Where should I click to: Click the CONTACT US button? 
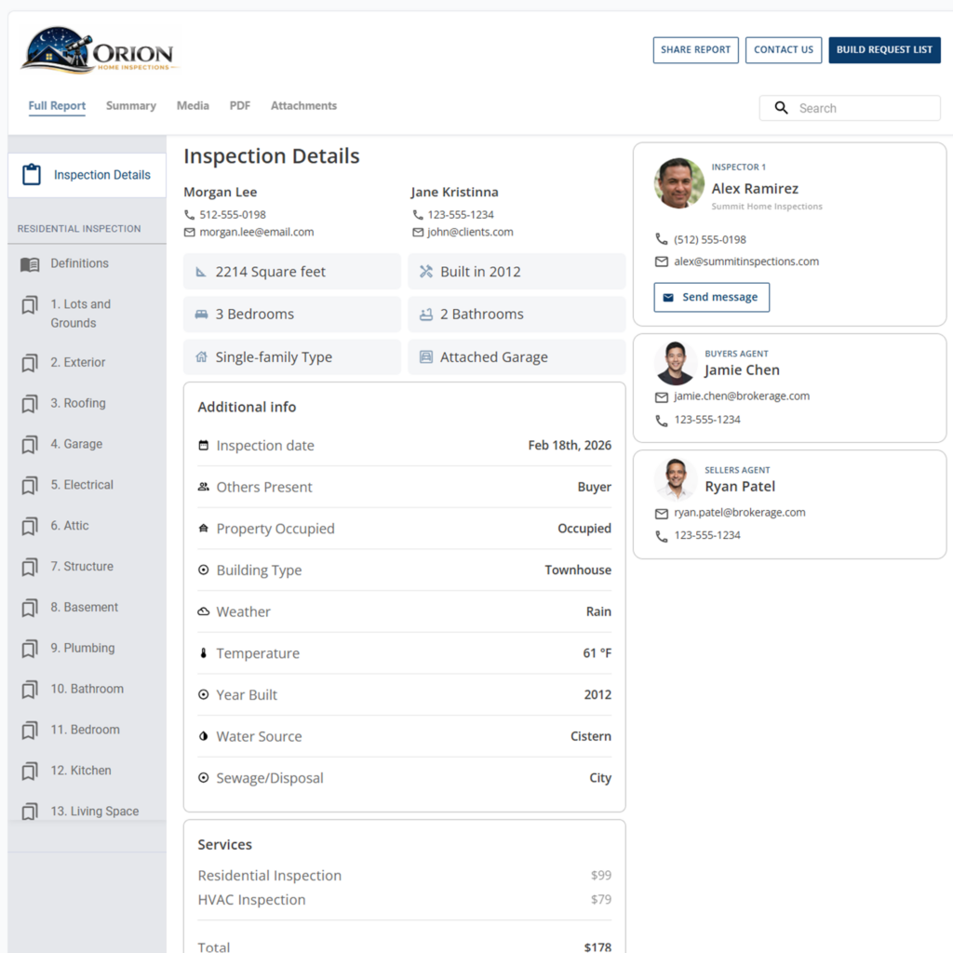[x=783, y=49]
